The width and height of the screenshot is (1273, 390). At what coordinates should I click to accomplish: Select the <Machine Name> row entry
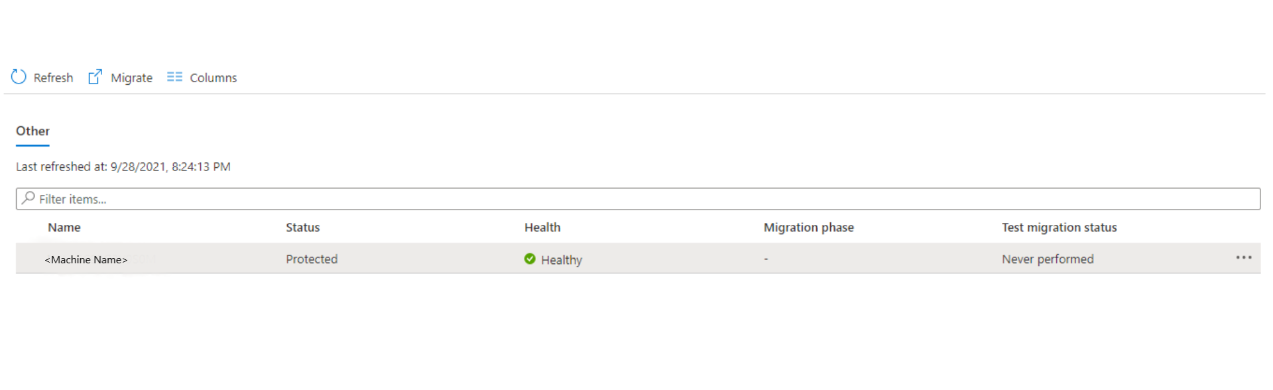[86, 259]
